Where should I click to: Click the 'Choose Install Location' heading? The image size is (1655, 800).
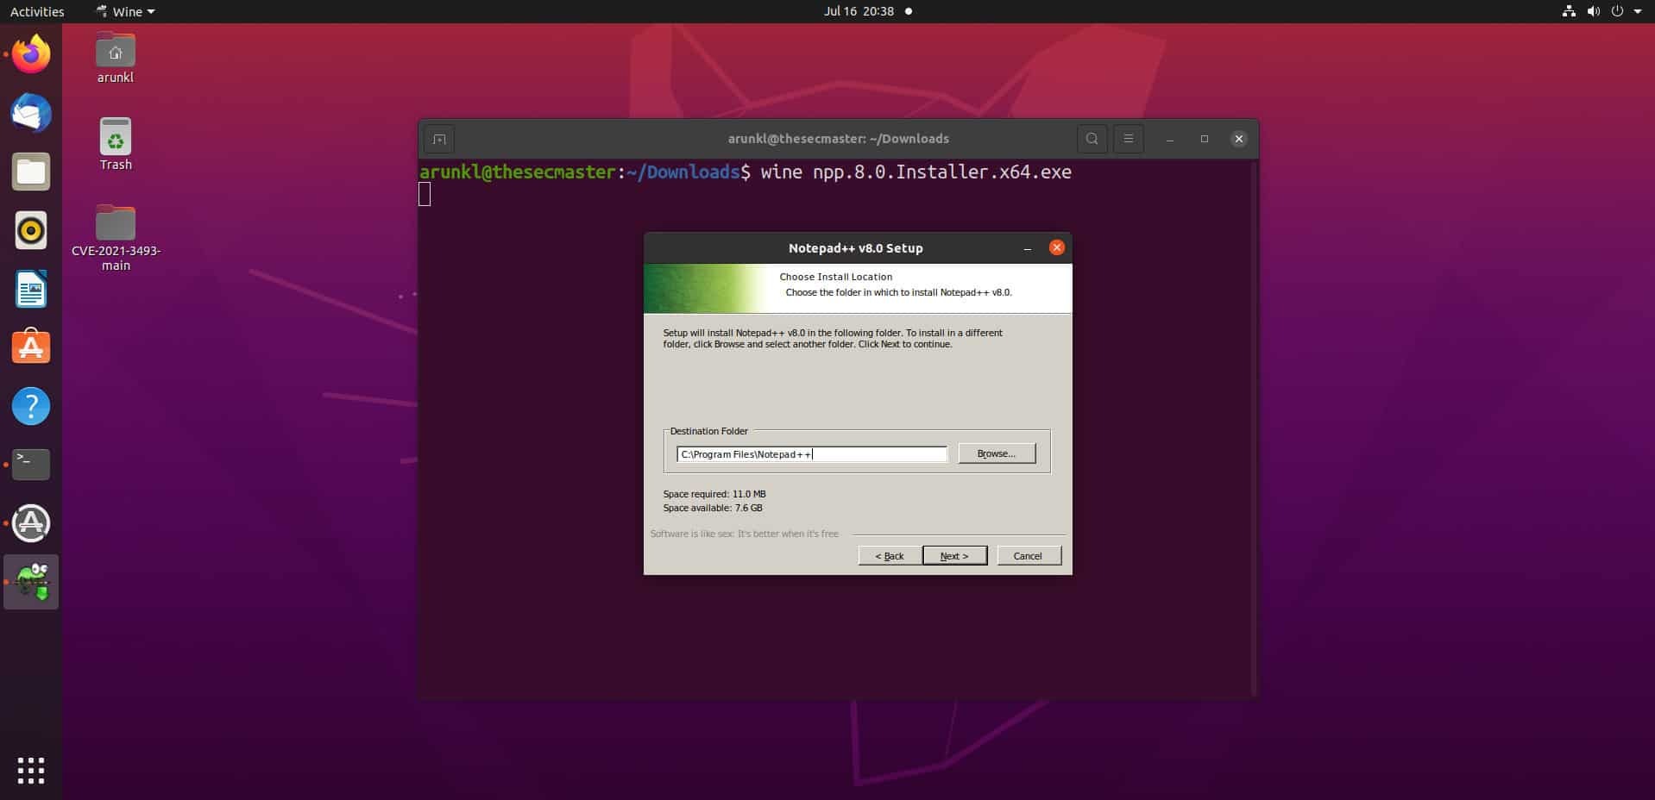pyautogui.click(x=835, y=277)
